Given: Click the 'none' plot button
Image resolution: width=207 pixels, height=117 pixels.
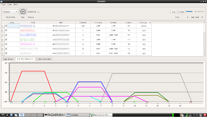Looking at the screenshot, I should pos(181,12).
